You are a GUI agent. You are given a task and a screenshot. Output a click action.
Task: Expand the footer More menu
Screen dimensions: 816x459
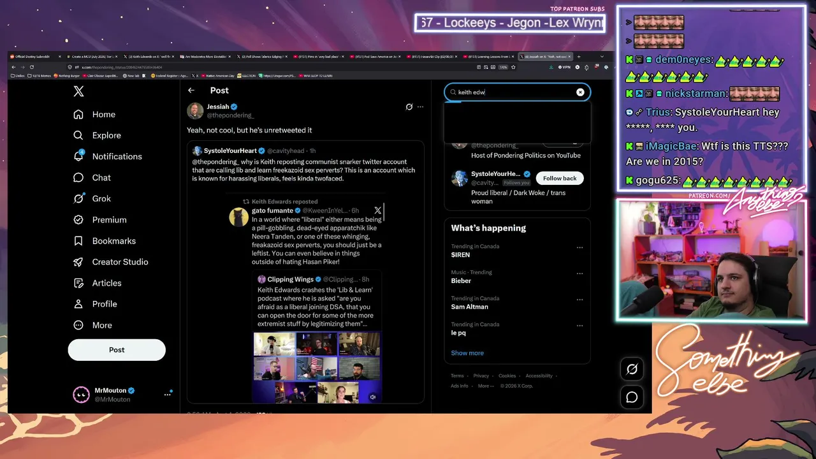point(485,386)
